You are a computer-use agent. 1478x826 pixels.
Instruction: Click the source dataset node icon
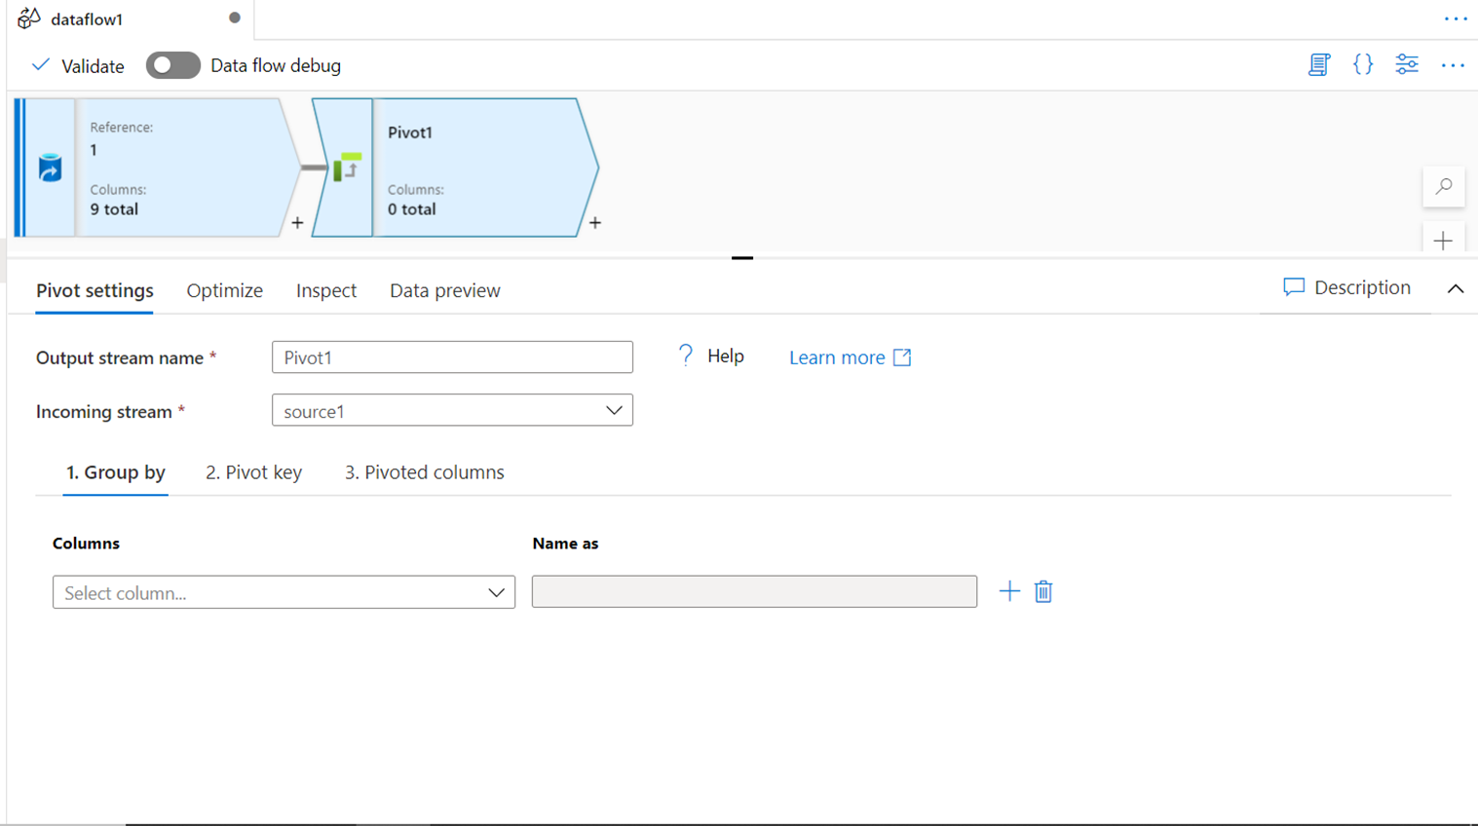coord(50,168)
